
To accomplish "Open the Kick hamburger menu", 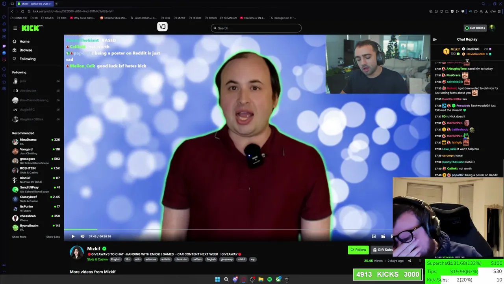I will (x=15, y=28).
